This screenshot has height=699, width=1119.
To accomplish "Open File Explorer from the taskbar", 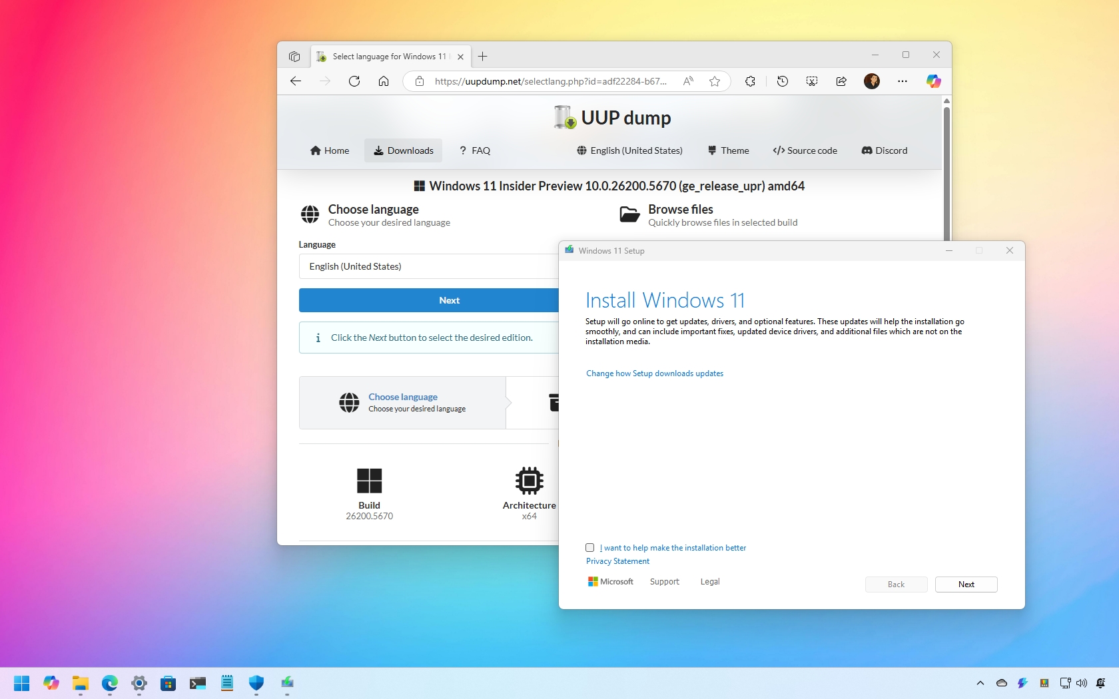I will pyautogui.click(x=80, y=684).
